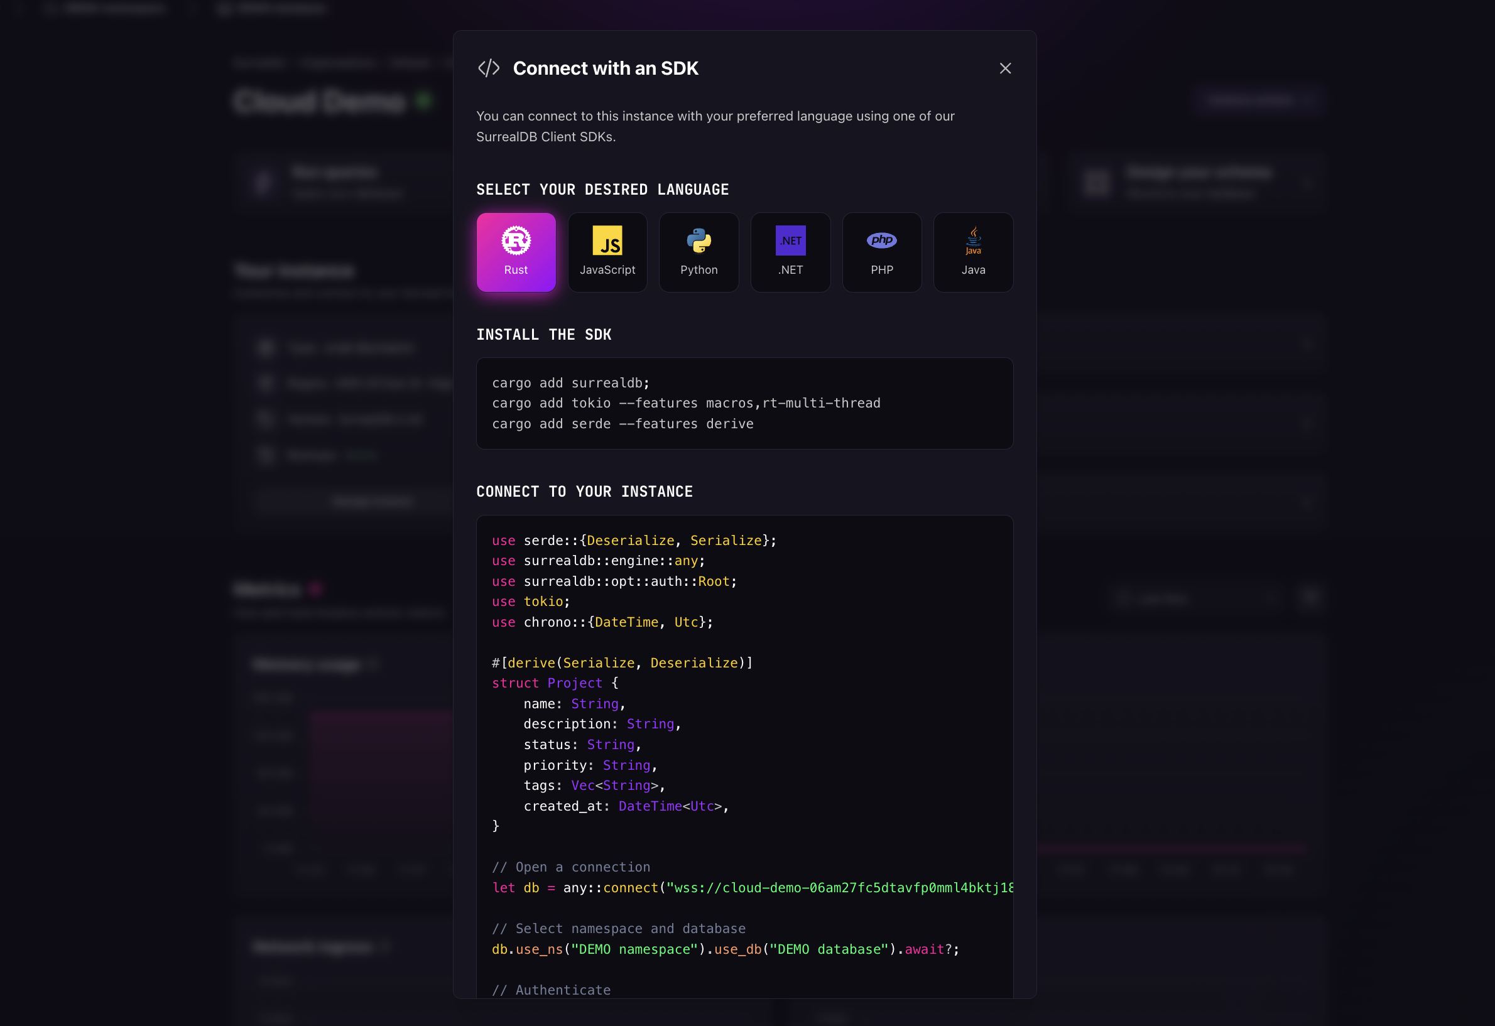
Task: Select the Rust SDK icon
Action: tap(516, 252)
